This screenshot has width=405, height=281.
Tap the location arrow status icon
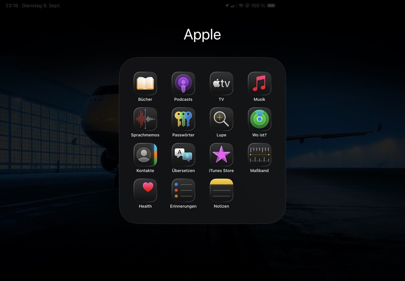pos(227,6)
